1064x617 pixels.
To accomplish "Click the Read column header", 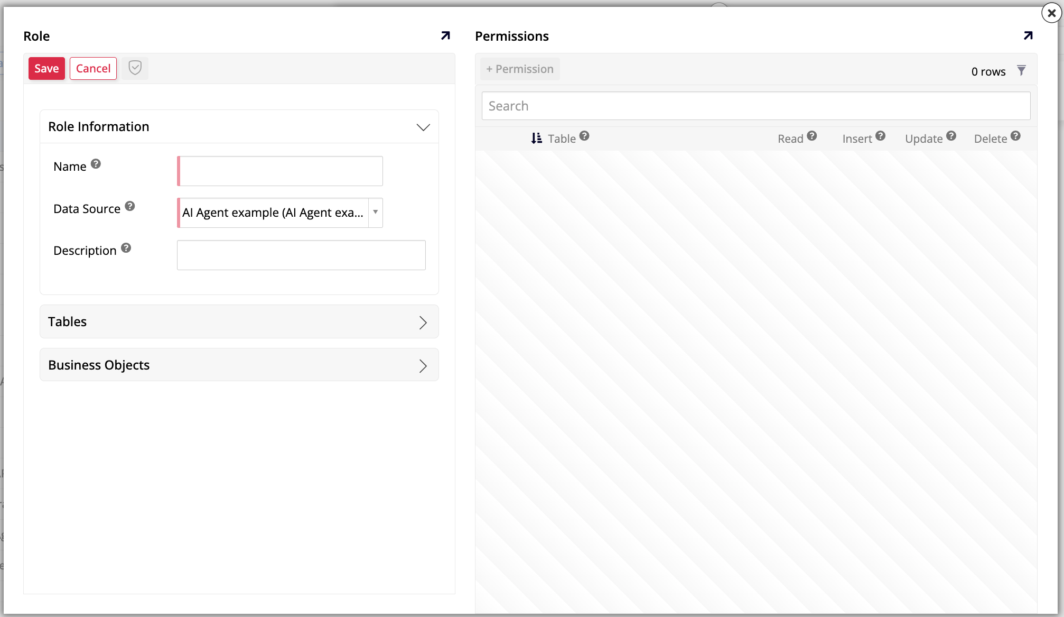I will pos(790,139).
